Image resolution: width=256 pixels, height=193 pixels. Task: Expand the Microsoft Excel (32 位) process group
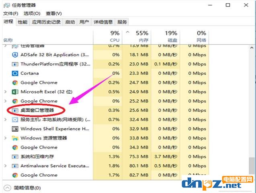pyautogui.click(x=5, y=92)
